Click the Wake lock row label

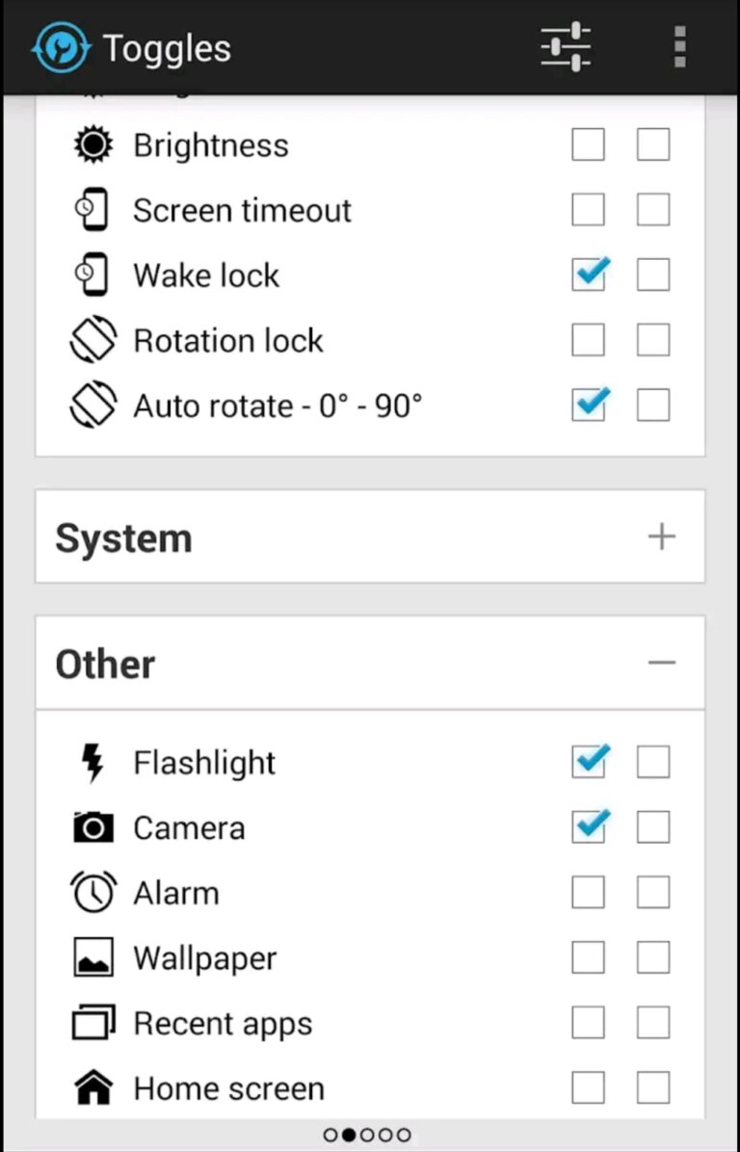(205, 275)
